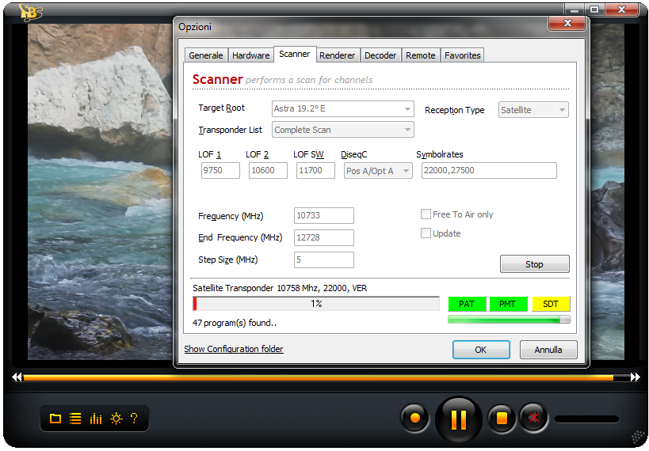649x451 pixels.
Task: Open Transponder List dropdown Complete Scan
Action: pos(342,130)
